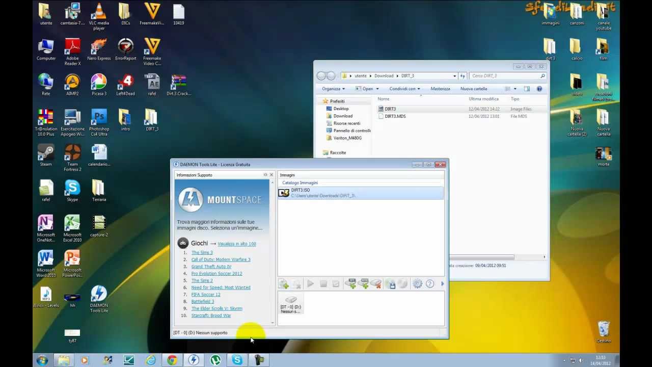This screenshot has height=367, width=652.
Task: Open the Windows Start button
Action: point(42,360)
